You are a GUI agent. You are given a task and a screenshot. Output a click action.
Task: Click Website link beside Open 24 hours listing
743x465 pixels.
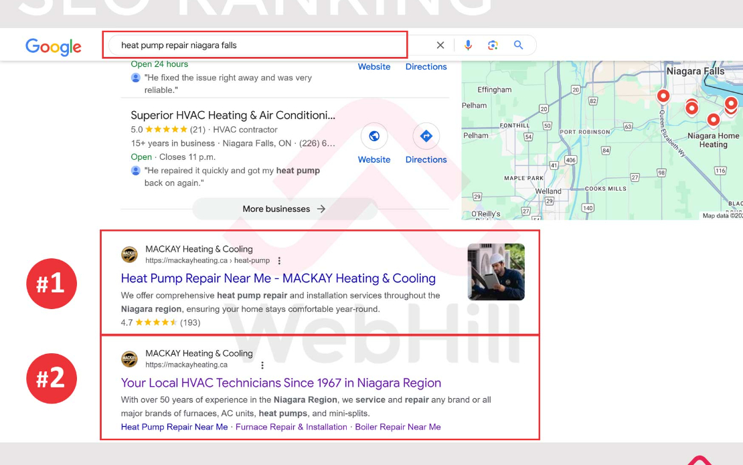click(374, 67)
